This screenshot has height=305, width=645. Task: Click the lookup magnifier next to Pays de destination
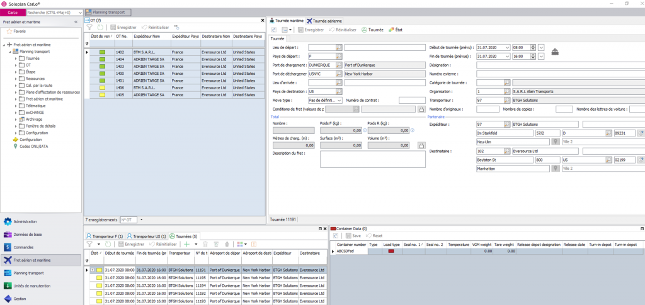[x=339, y=92]
